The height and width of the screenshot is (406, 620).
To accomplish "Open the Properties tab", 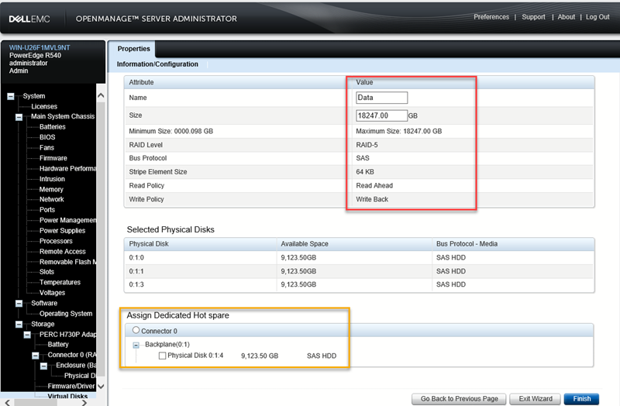I will [x=133, y=49].
